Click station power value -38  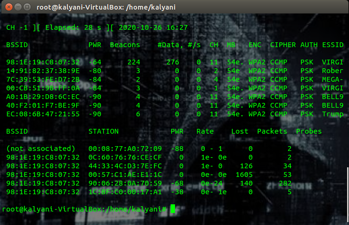coord(177,192)
